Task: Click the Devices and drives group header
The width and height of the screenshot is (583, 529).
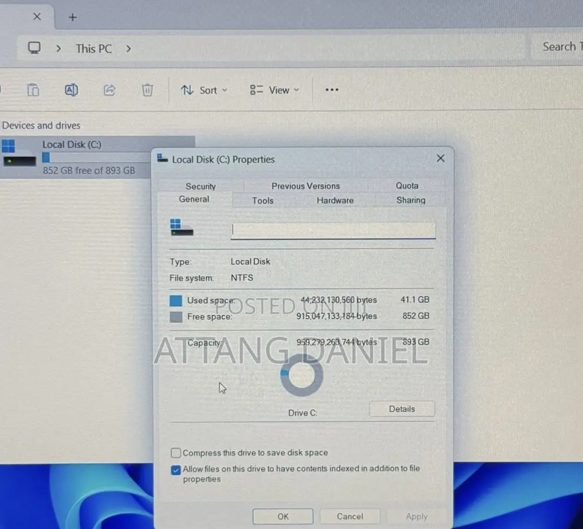Action: [41, 126]
